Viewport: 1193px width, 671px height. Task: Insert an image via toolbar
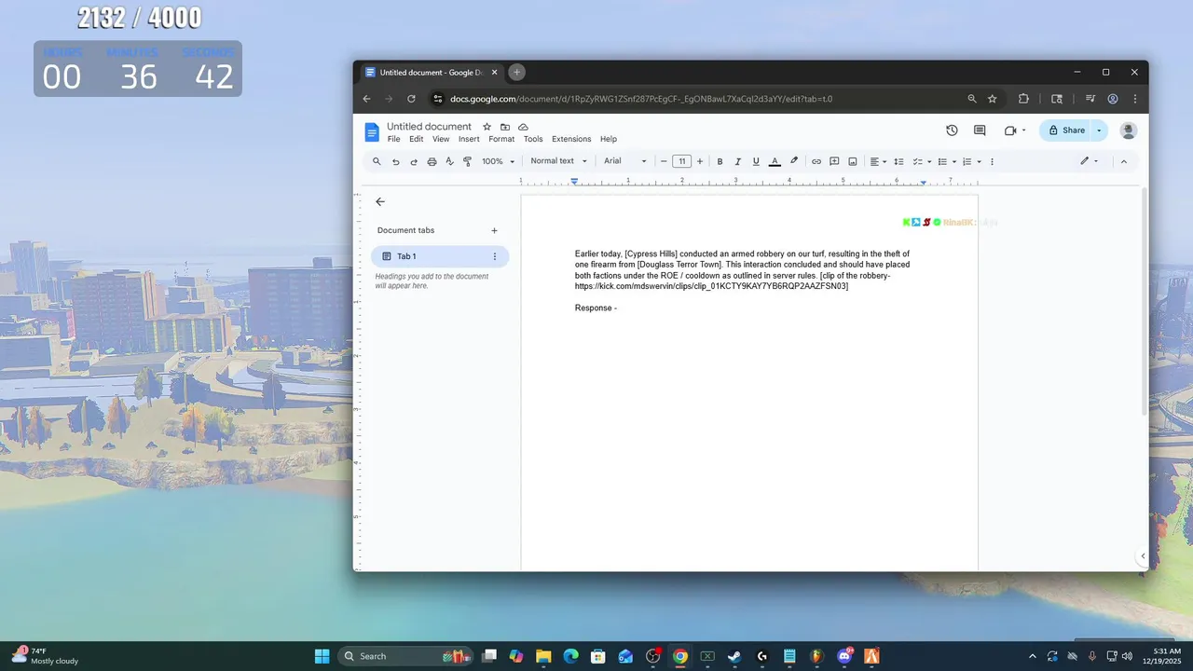(853, 161)
